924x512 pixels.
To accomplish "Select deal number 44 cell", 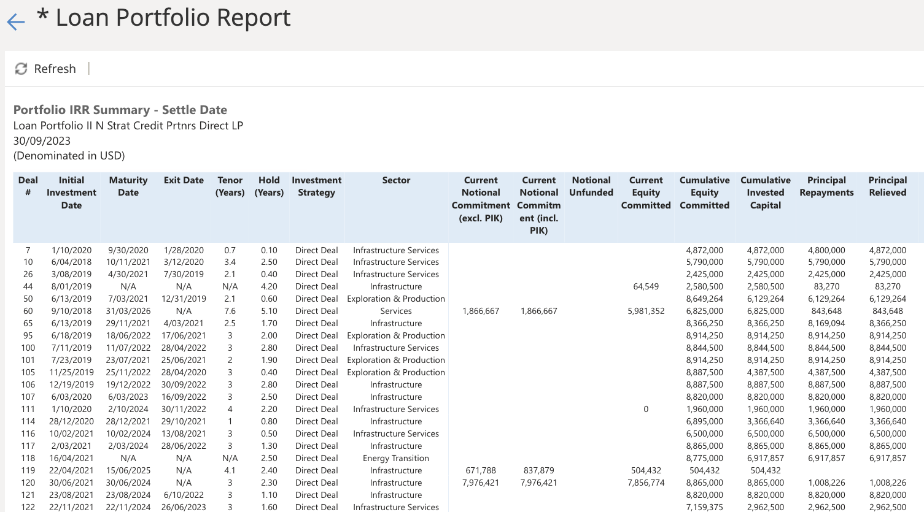I will coord(28,286).
